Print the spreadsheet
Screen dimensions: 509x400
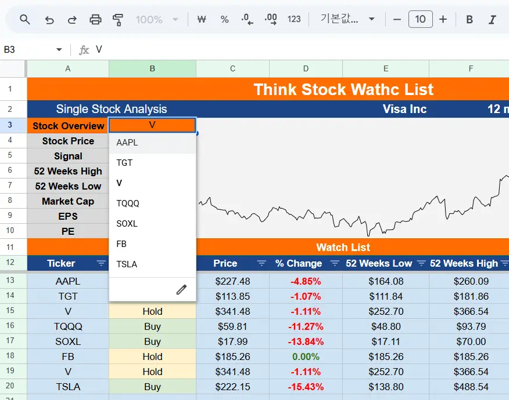click(x=95, y=20)
